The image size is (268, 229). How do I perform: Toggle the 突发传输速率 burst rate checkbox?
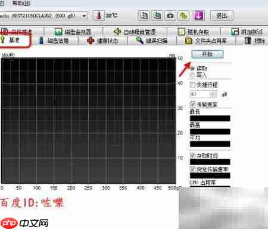pos(192,169)
